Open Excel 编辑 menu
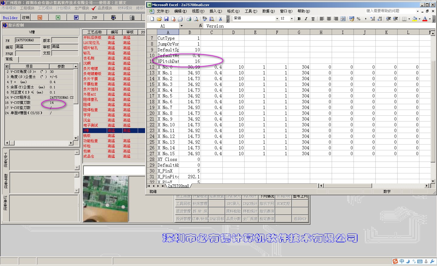437x266 pixels. click(180, 11)
